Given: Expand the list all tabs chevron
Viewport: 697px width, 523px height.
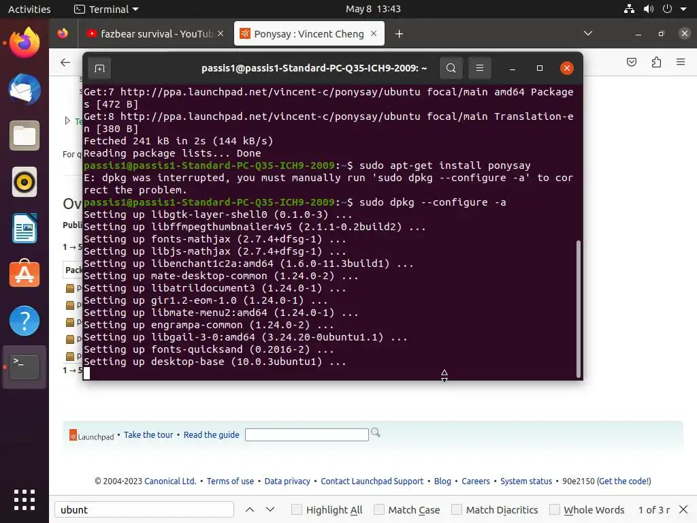Looking at the screenshot, I should [x=587, y=33].
